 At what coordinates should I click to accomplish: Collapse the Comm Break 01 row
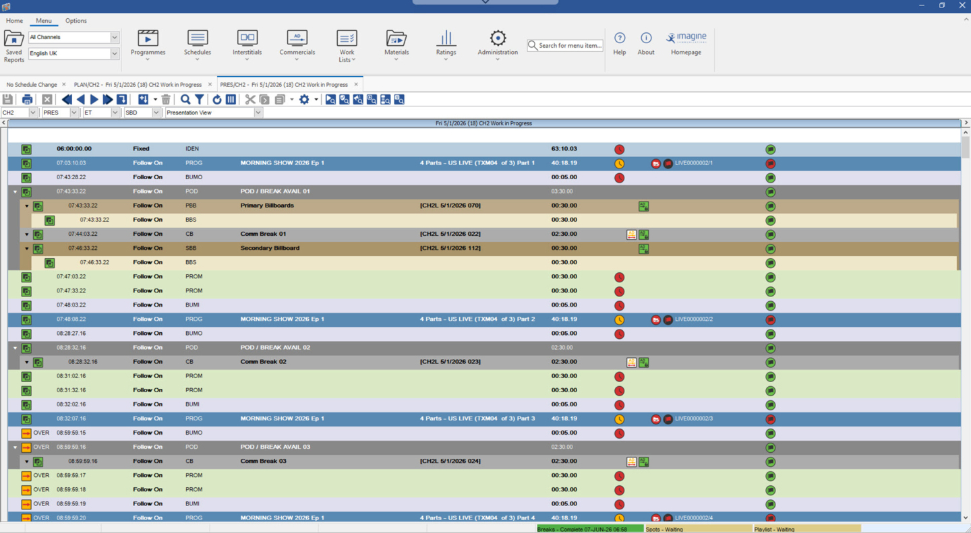[x=27, y=234]
